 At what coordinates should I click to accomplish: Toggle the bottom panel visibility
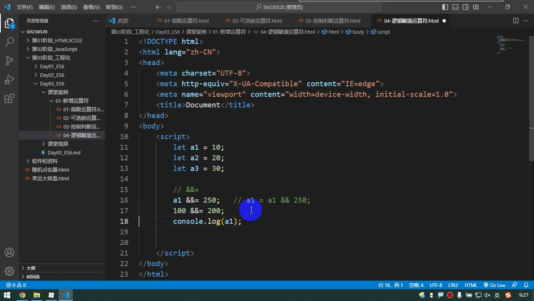[455, 7]
